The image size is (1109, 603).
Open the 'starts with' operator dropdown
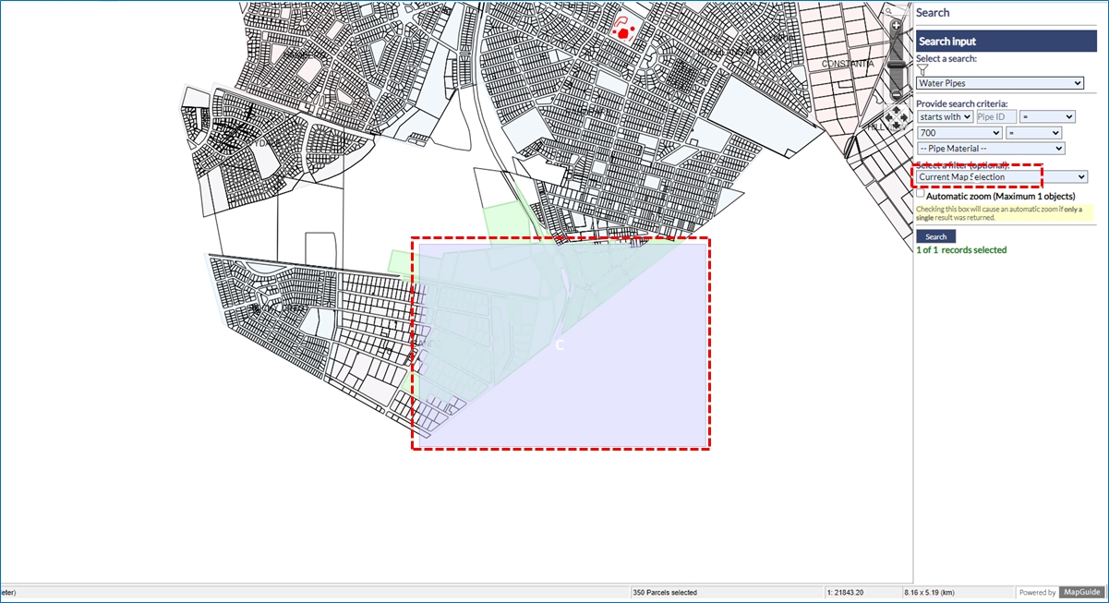click(945, 116)
